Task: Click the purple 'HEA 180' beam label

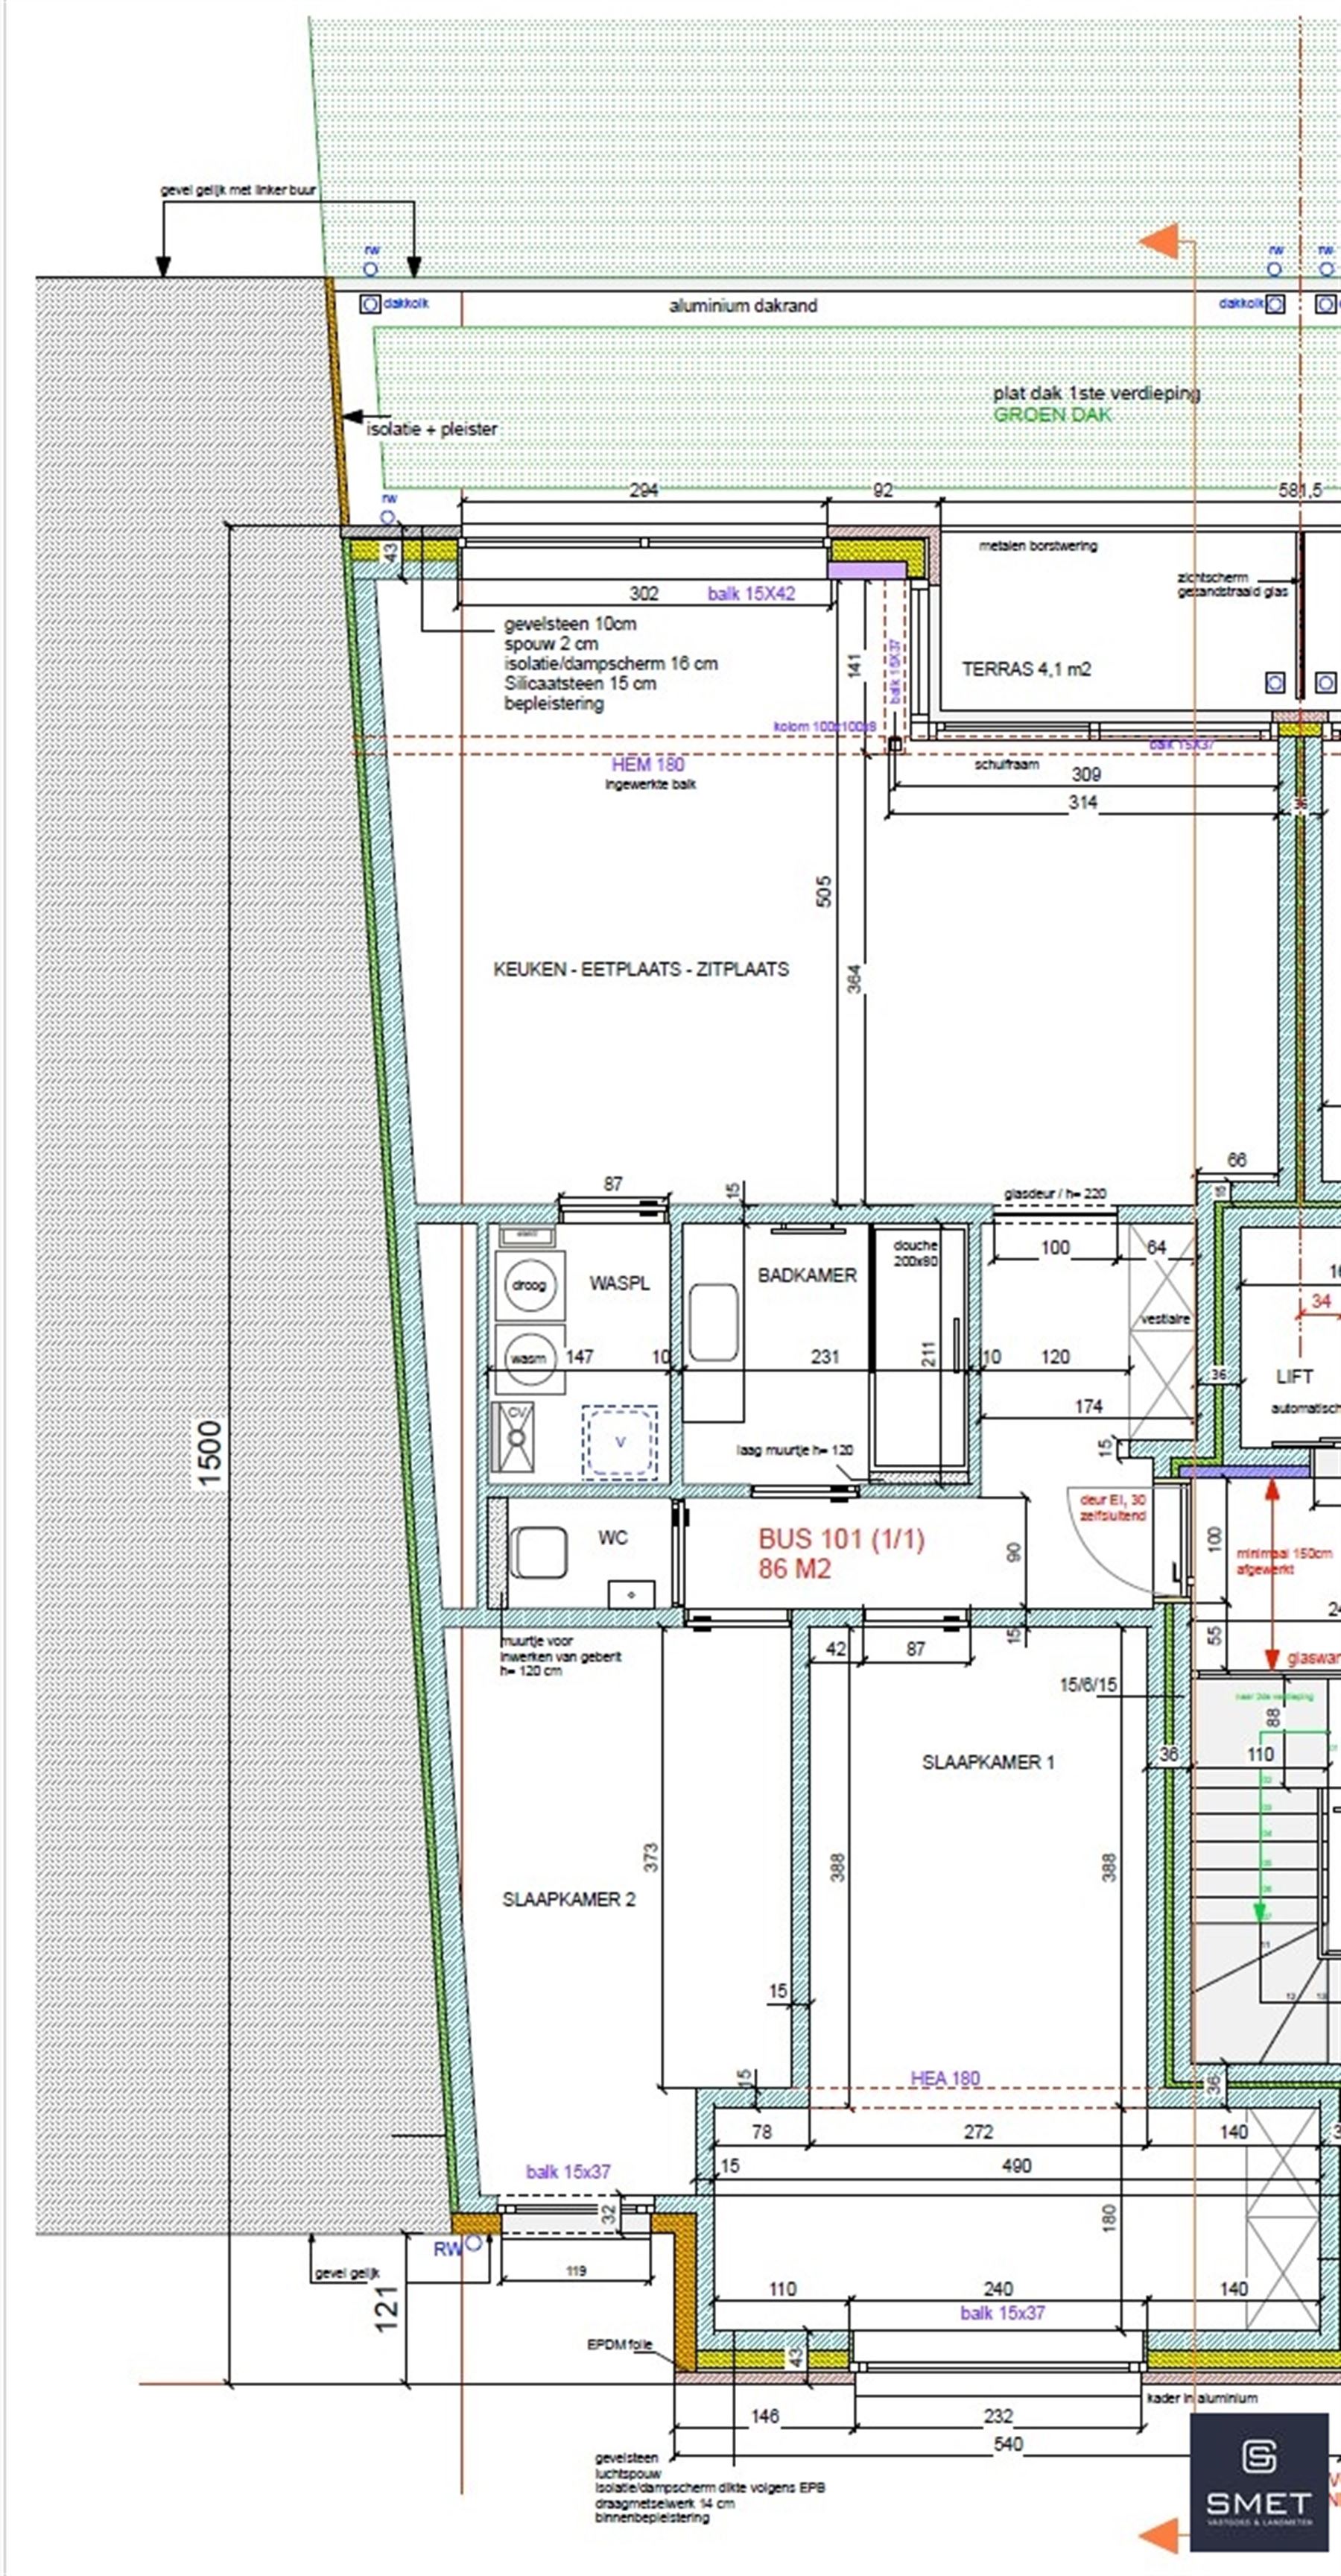Action: coord(945,2078)
